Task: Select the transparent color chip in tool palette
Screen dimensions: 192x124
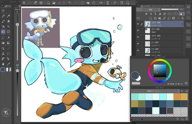Action: pos(10,70)
